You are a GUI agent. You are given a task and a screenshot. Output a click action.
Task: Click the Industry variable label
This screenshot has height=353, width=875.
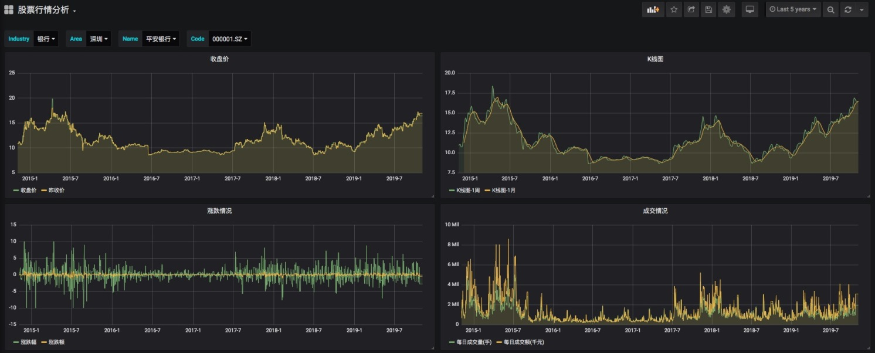pyautogui.click(x=19, y=39)
